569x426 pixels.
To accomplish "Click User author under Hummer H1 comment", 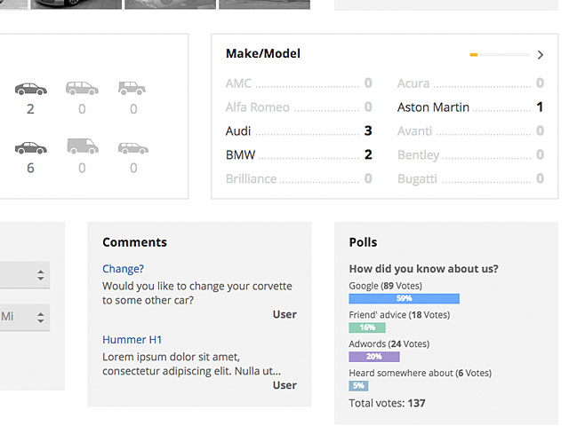I will tap(284, 385).
